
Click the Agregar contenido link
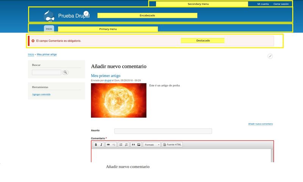tap(41, 94)
